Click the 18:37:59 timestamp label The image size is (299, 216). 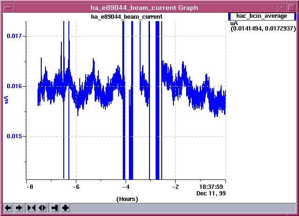[x=212, y=186]
